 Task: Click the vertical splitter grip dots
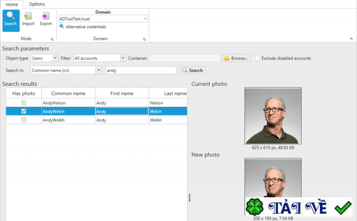pos(189,198)
